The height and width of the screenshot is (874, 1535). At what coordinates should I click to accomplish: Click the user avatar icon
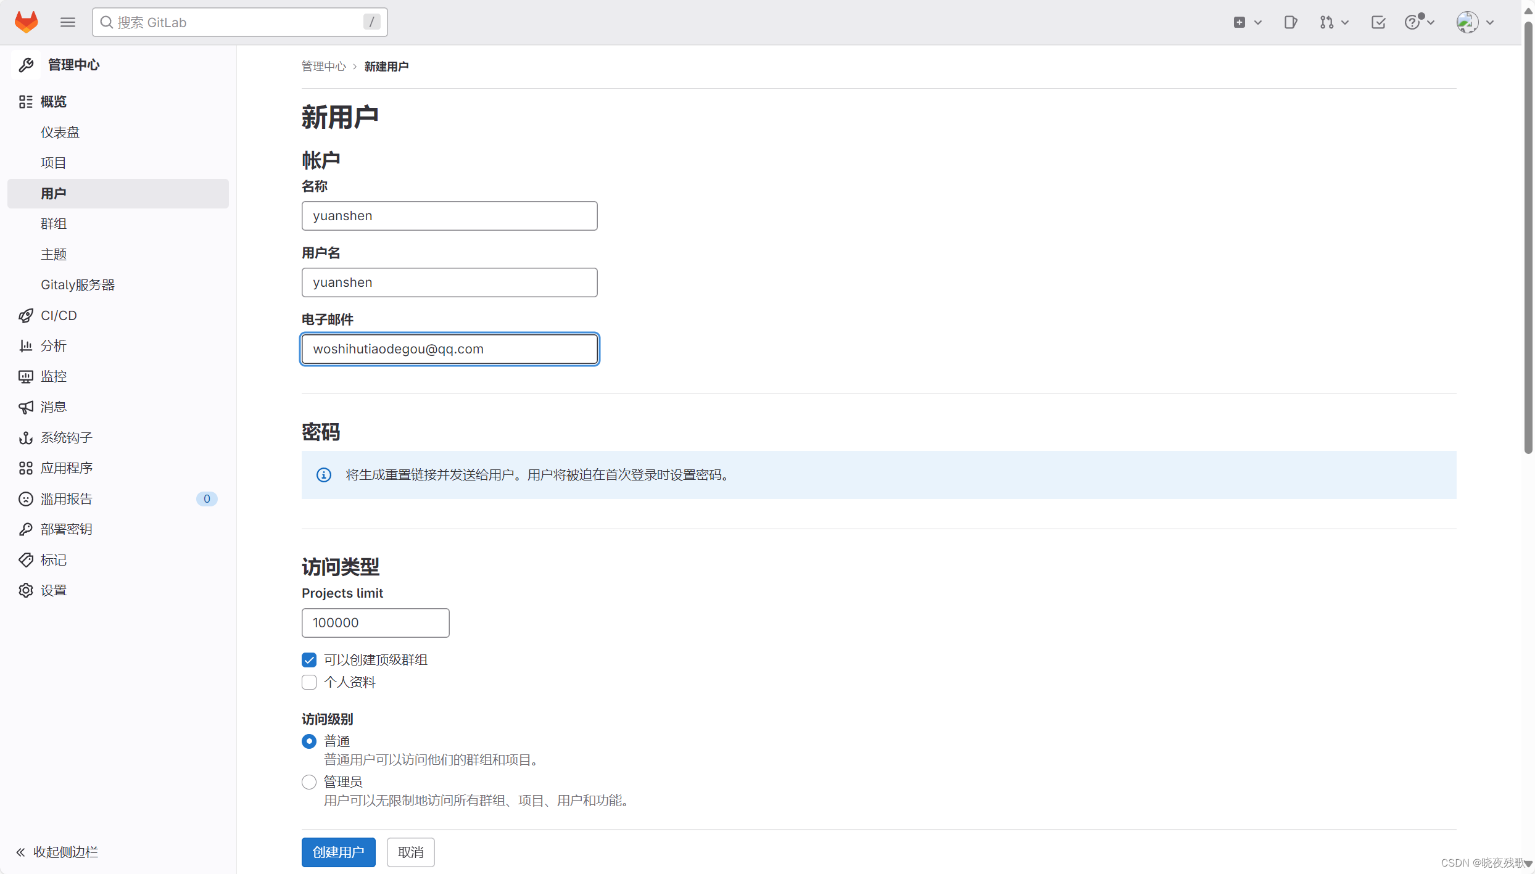pyautogui.click(x=1467, y=22)
